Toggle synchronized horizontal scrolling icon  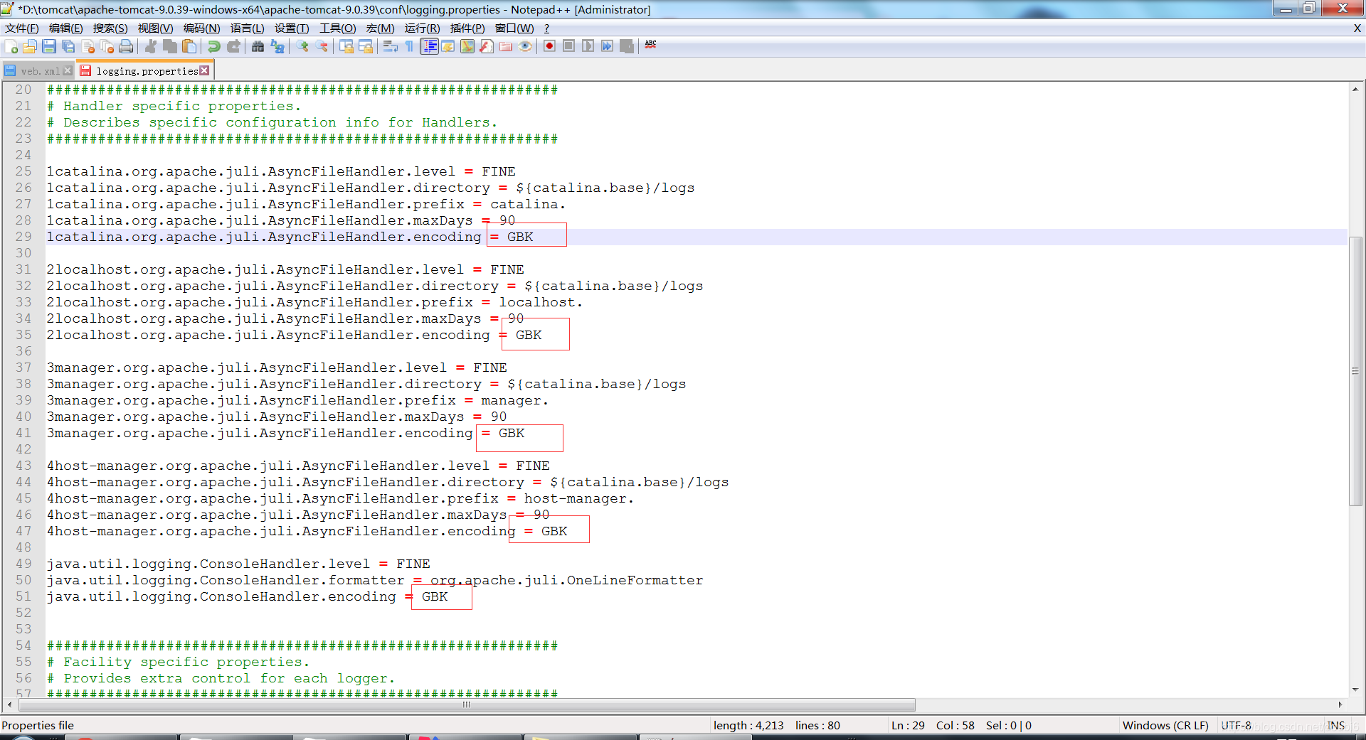click(x=366, y=47)
